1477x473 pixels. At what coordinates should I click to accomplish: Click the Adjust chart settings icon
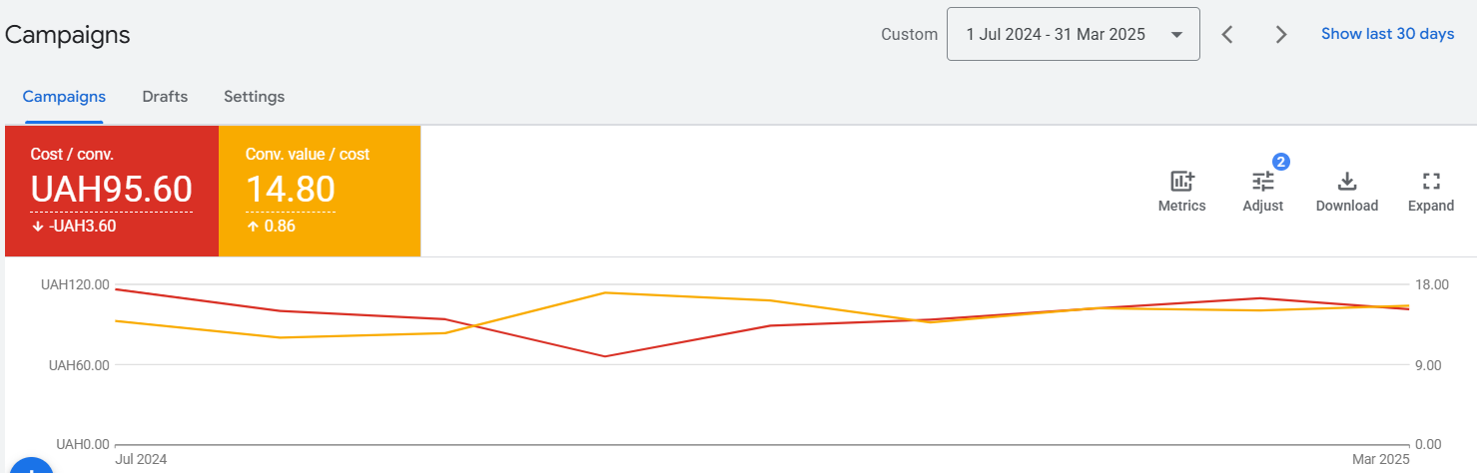click(x=1262, y=191)
